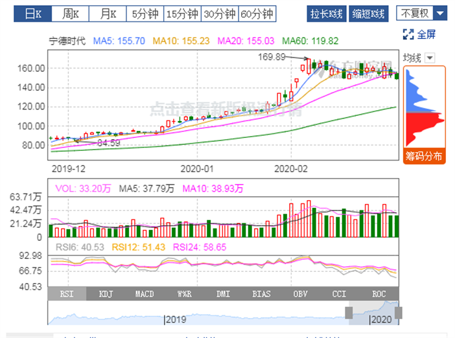Click the RSI24: 58.65 label

pyautogui.click(x=200, y=247)
